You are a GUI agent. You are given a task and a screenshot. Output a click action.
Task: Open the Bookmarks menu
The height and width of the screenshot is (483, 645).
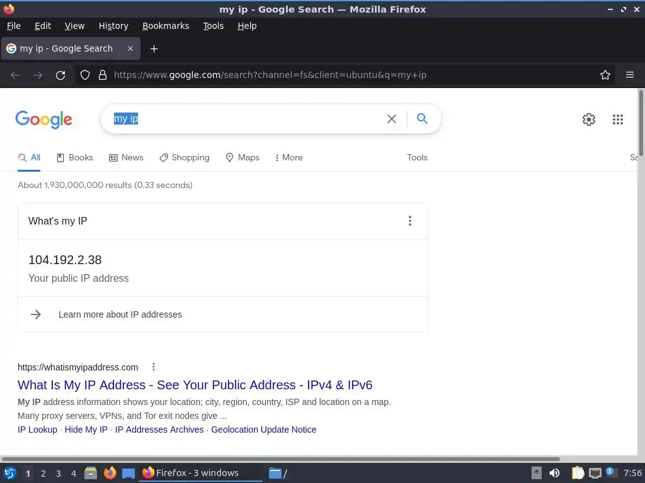166,26
